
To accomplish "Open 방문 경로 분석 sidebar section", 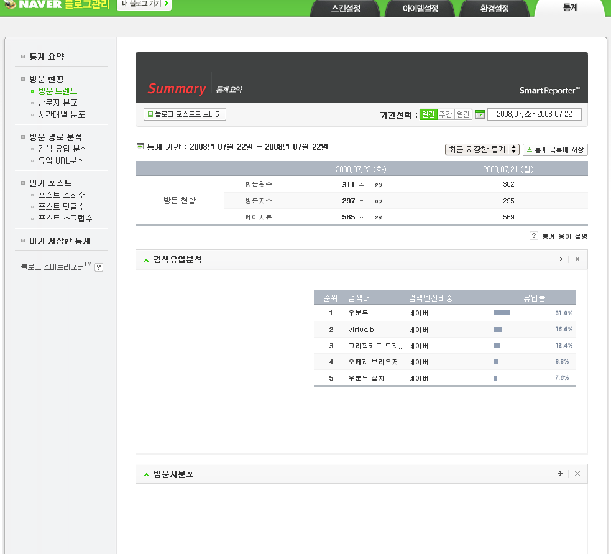I will (56, 137).
